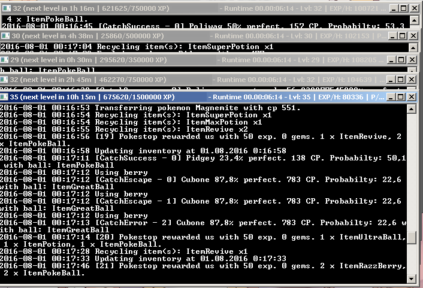Viewport: 423px width, 288px height.
Task: Minimize the level 35 console window
Action: [x=391, y=97]
